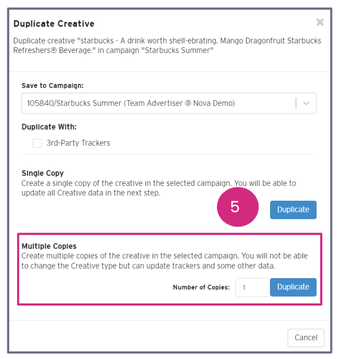Click the selected 105840/Starbucks Summer campaign value
Viewport: 339px width, 359px height.
tap(131, 103)
